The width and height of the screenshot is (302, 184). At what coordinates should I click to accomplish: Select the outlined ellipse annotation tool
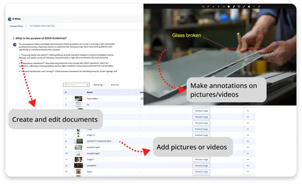pyautogui.click(x=223, y=7)
